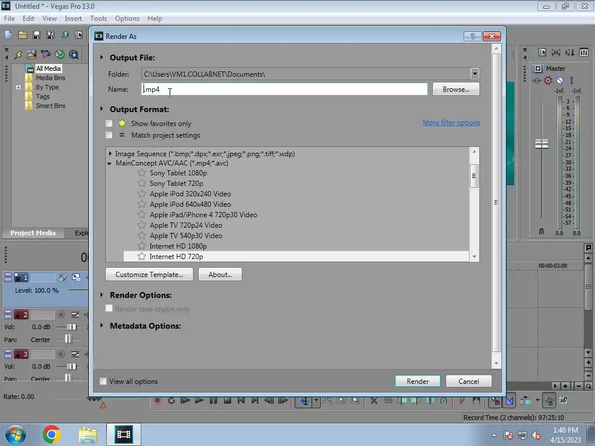595x446 pixels.
Task: Click the Name input field
Action: click(284, 89)
